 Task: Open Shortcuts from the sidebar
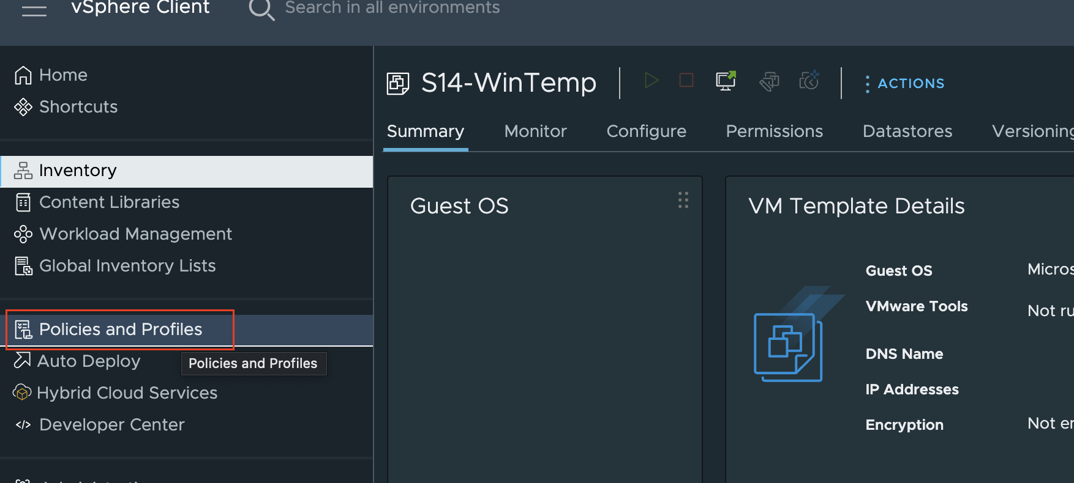78,107
